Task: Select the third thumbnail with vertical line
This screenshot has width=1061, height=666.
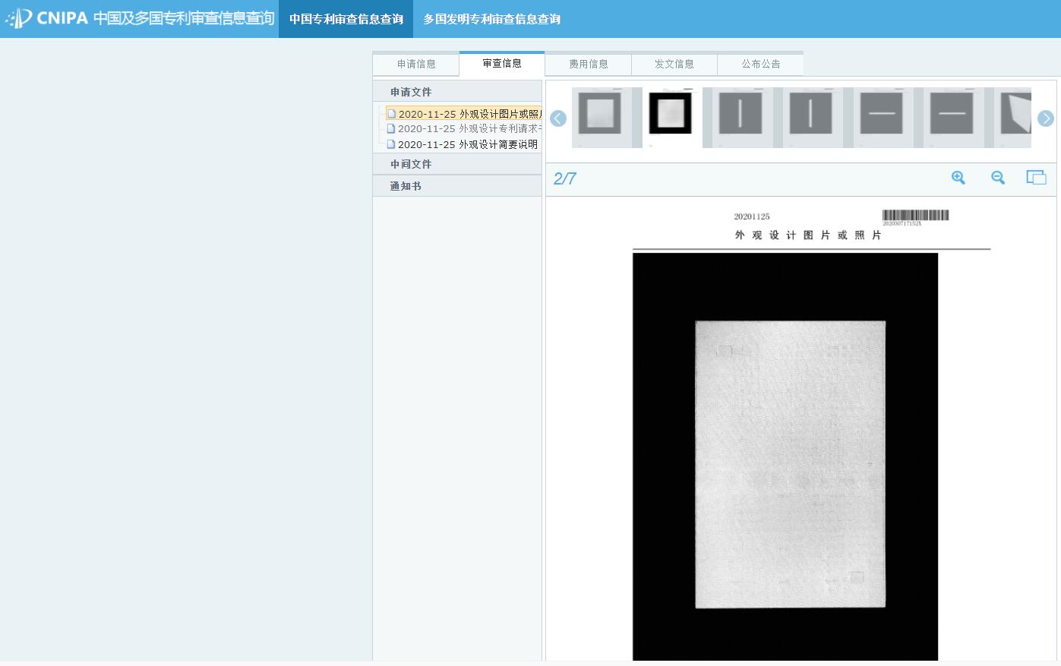Action: click(740, 116)
